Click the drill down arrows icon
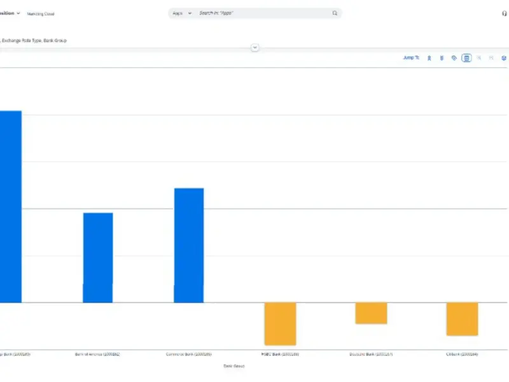This screenshot has height=382, width=509. [442, 58]
